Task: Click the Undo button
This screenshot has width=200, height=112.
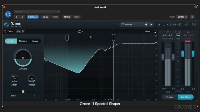Action: point(67,17)
